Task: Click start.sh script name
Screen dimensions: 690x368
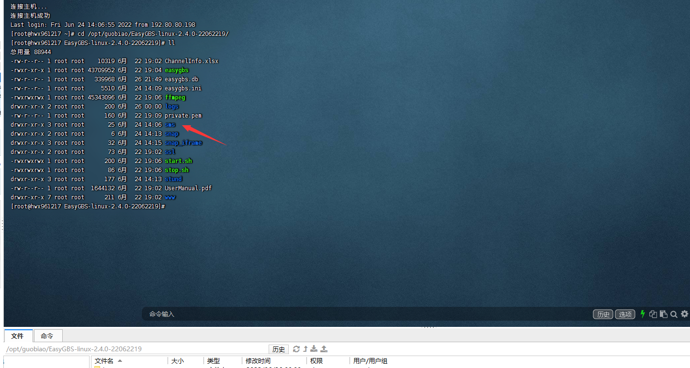Action: tap(178, 161)
